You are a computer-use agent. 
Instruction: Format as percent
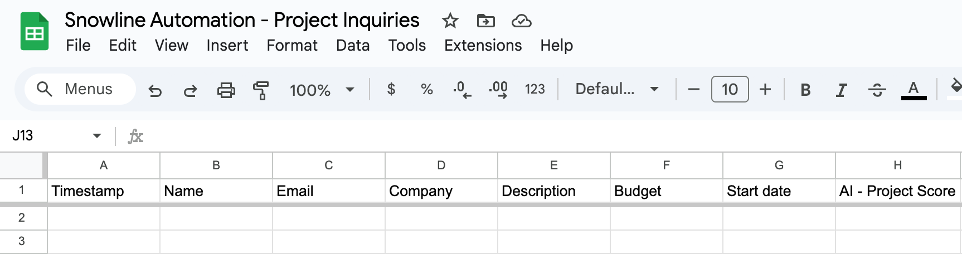click(x=427, y=89)
